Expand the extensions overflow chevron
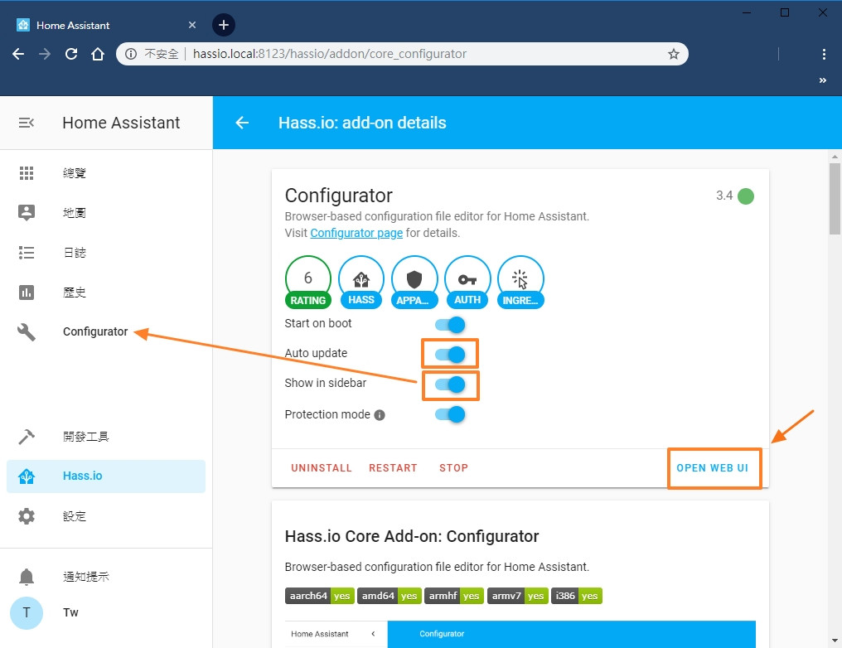Screen dimensions: 842x648 [822, 80]
